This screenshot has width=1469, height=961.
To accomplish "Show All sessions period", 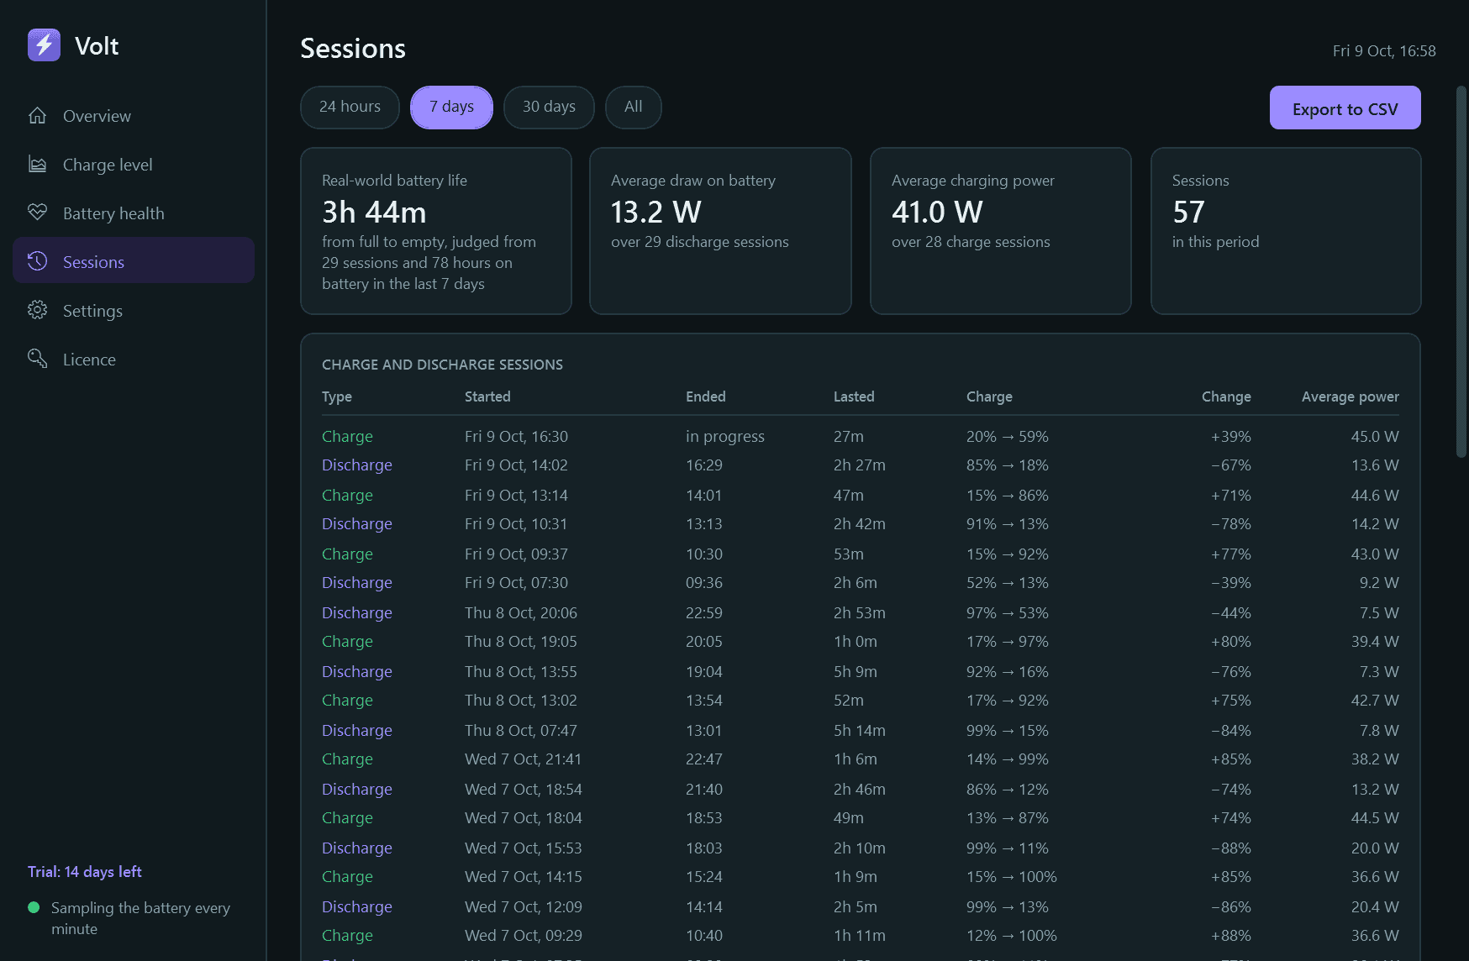I will pyautogui.click(x=633, y=108).
